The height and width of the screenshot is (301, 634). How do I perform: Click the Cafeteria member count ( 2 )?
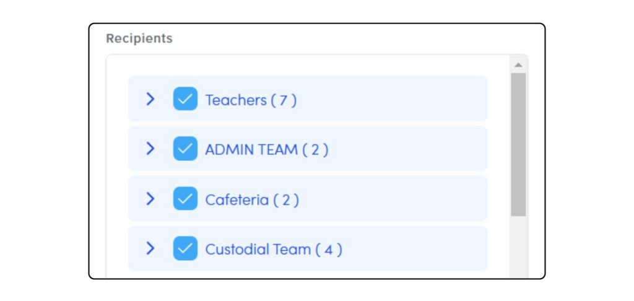point(286,199)
